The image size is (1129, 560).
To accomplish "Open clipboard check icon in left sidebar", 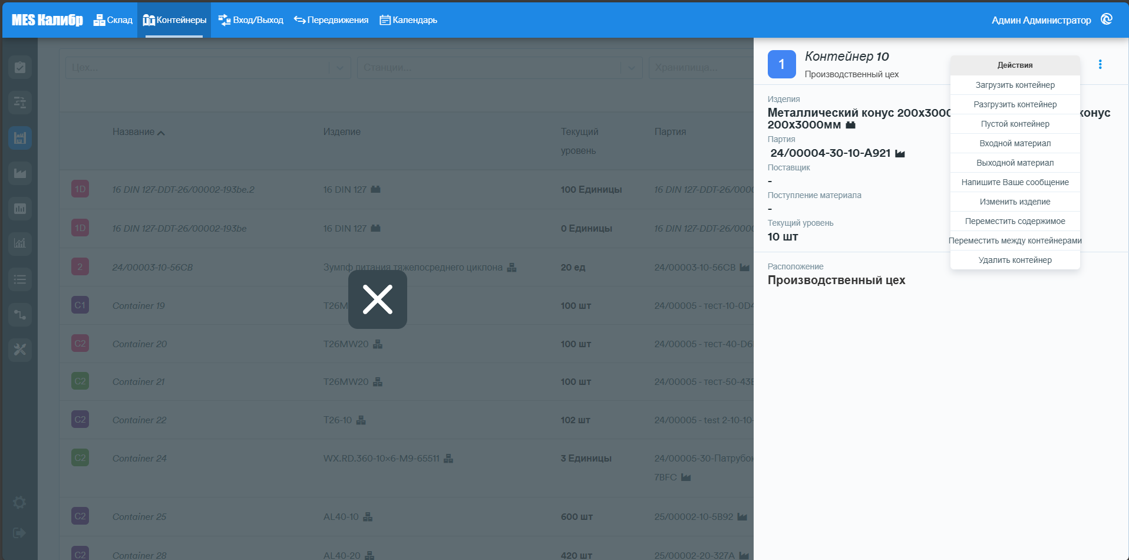I will 20,67.
